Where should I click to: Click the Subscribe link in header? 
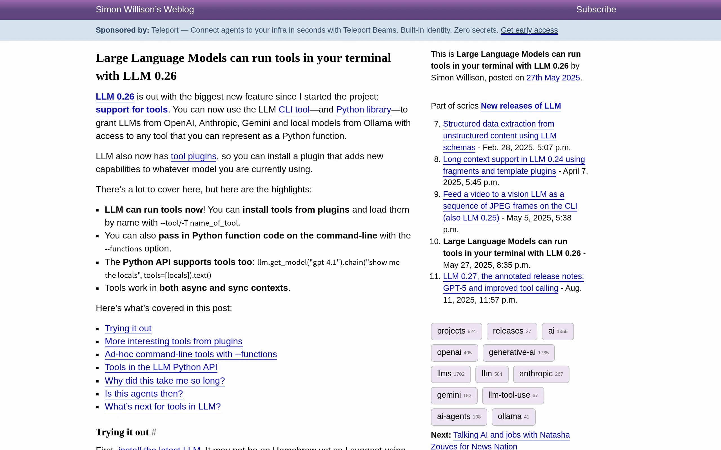coord(596,10)
